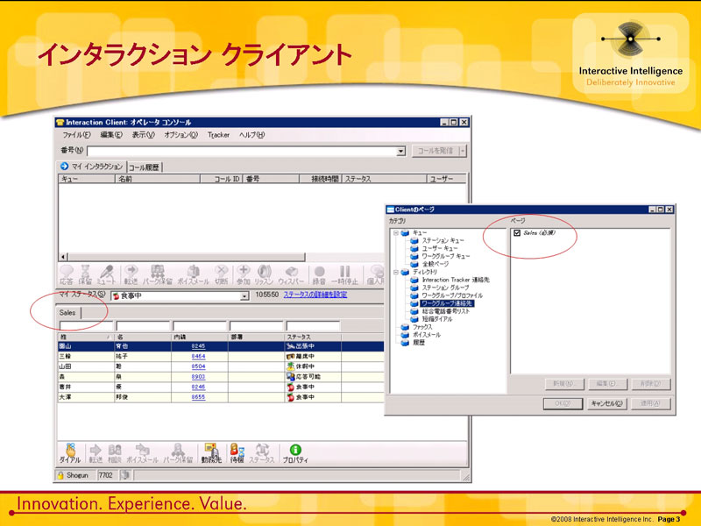Open the arrow beside コールを発信 button
701x526 pixels.
(463, 151)
